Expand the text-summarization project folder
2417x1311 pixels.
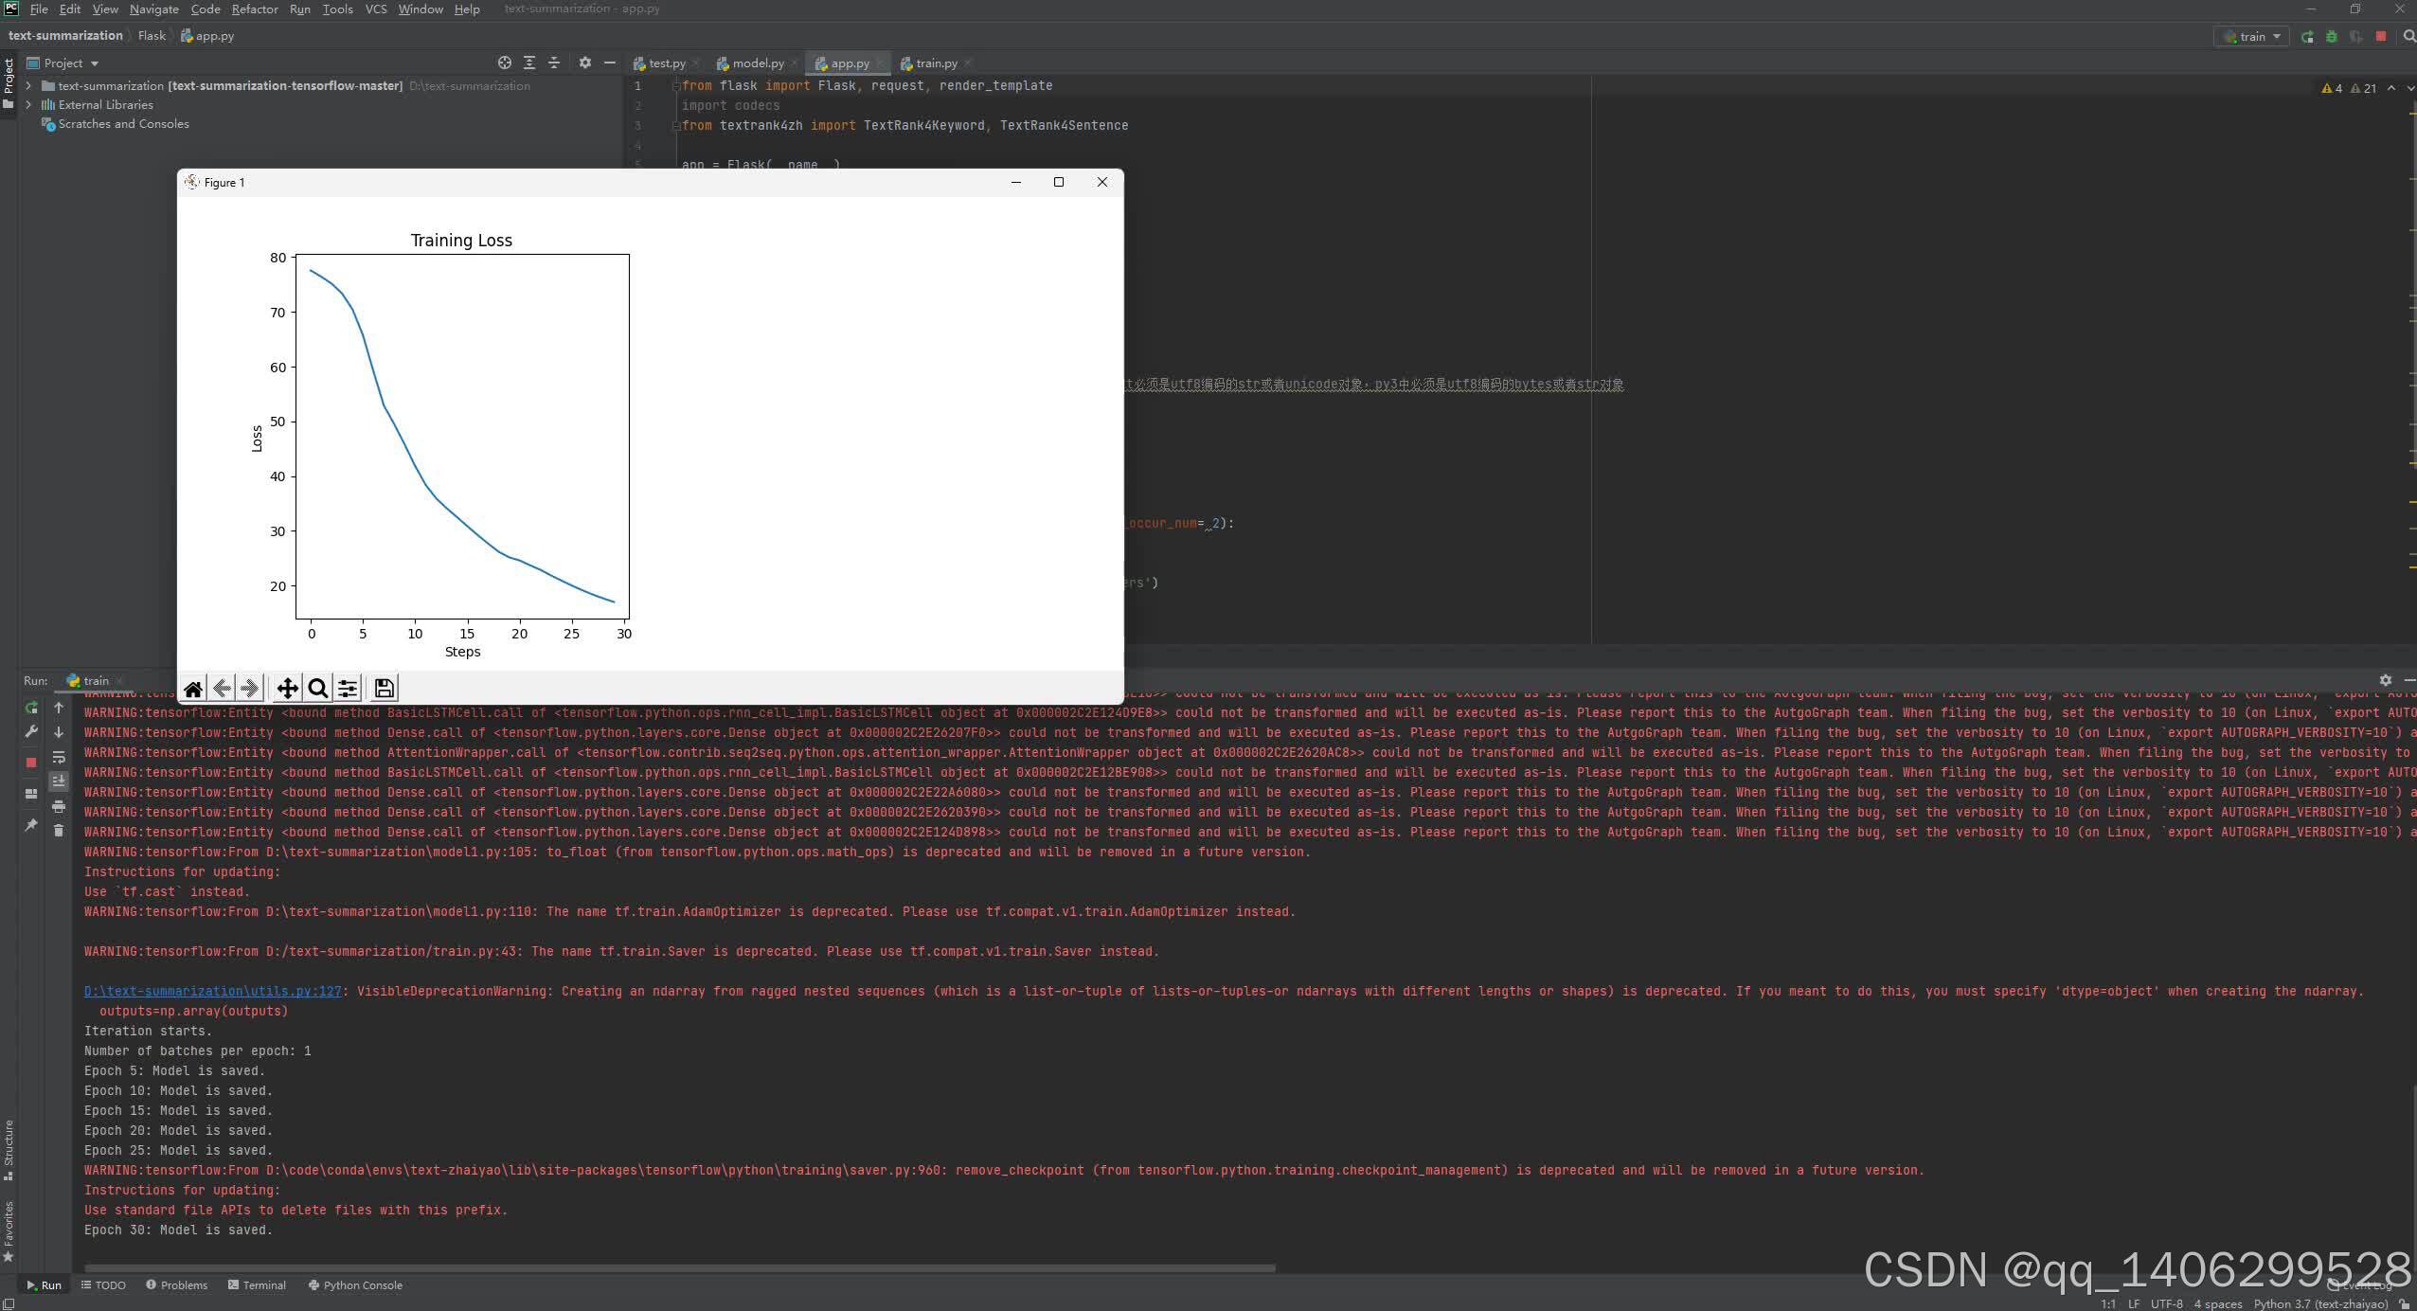point(28,85)
